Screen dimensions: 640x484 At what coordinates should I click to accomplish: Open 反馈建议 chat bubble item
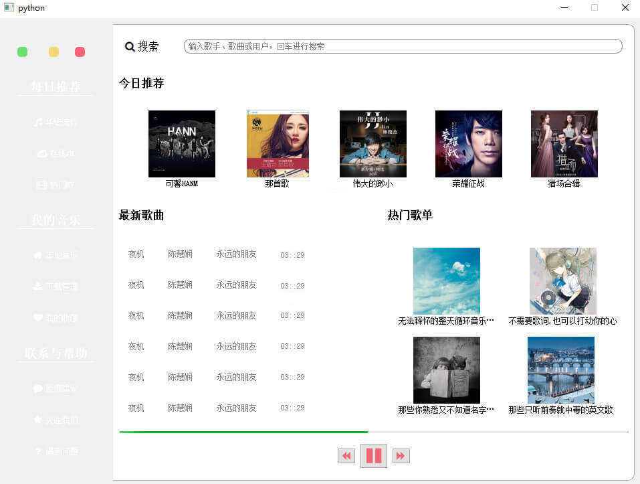coord(56,388)
